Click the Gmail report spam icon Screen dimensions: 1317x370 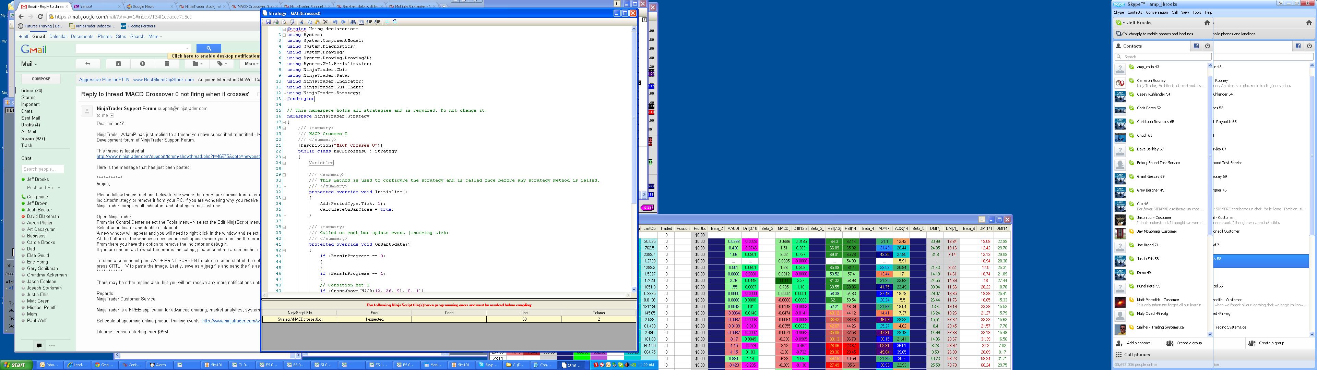(143, 63)
